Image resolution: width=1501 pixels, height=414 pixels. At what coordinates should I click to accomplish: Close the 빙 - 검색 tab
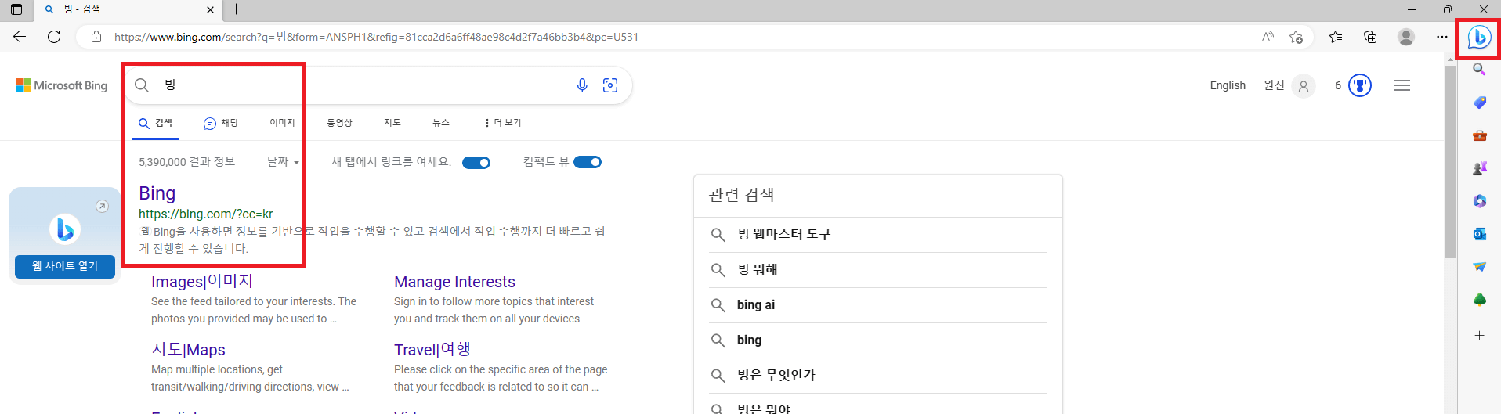coord(210,9)
